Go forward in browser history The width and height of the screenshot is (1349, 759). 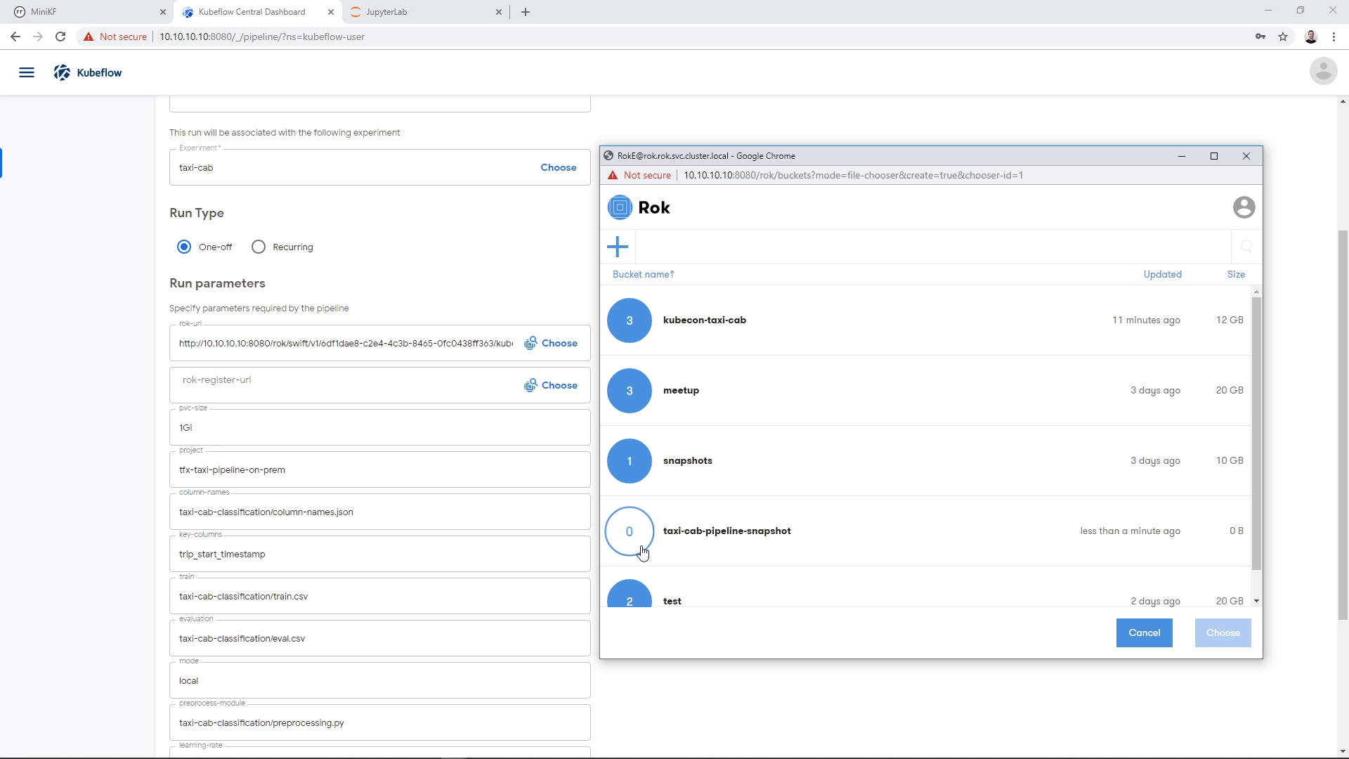coord(38,37)
